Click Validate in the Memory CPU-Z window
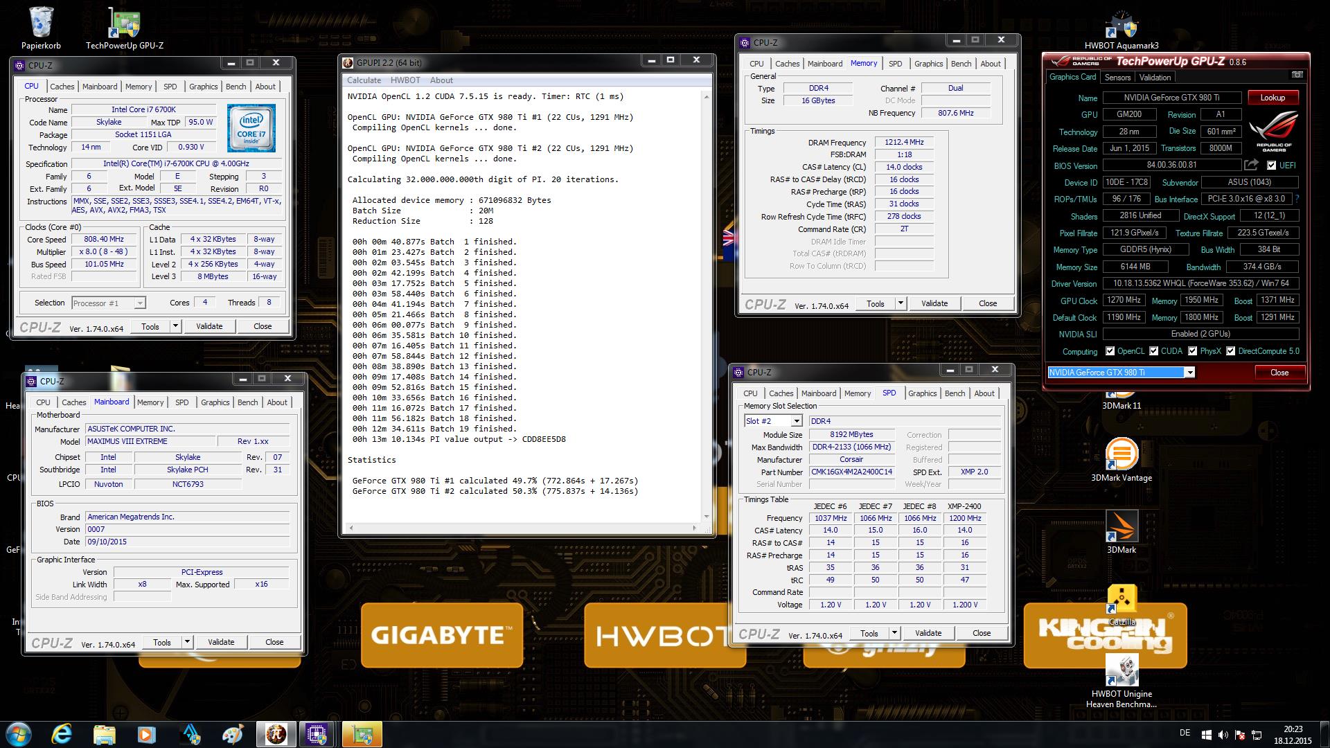The image size is (1330, 748). (934, 303)
